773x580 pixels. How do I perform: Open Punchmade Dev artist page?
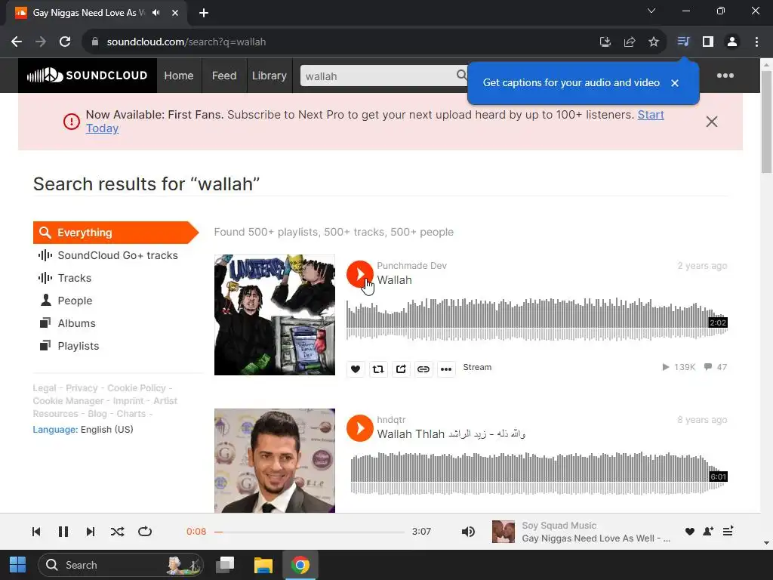(x=411, y=266)
